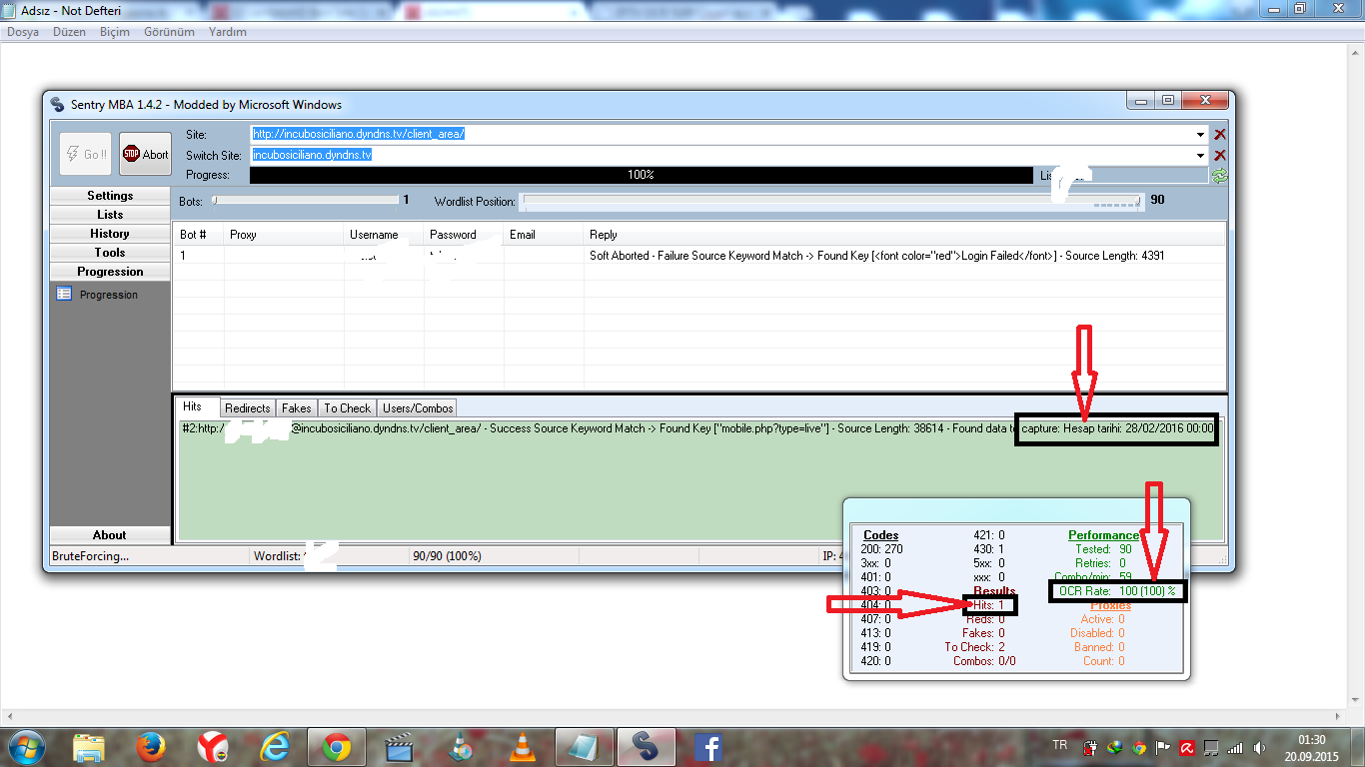Click the red X beside Switch Site field

click(x=1219, y=155)
